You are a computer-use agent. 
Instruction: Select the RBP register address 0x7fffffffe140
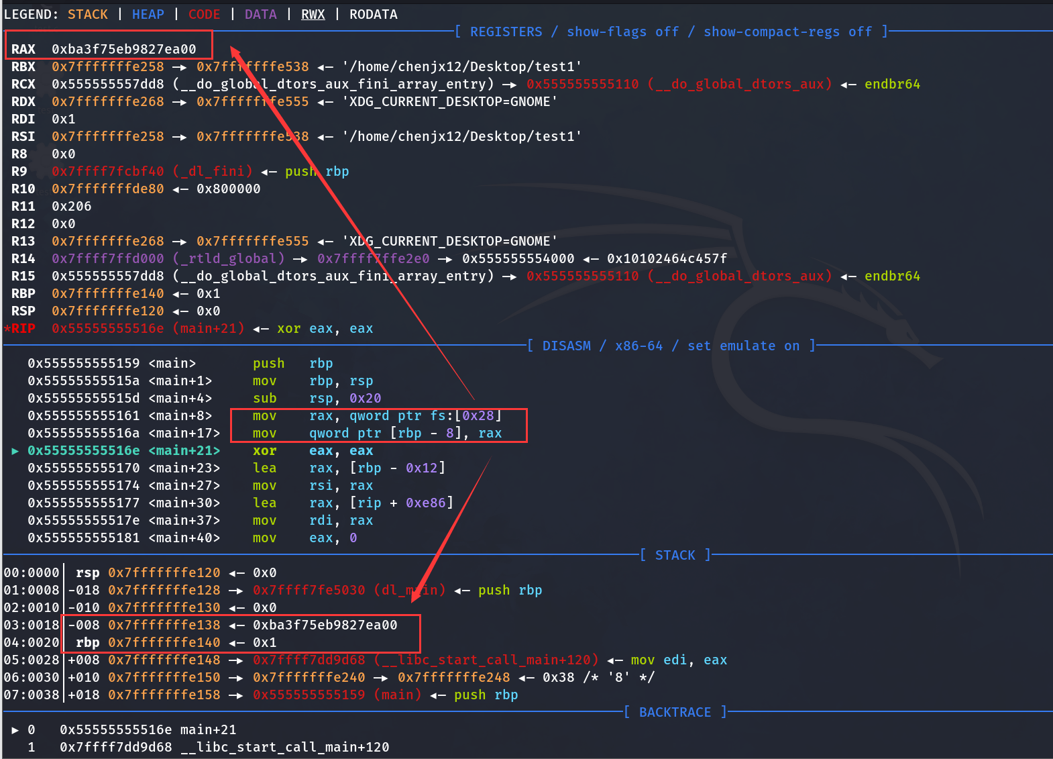click(x=108, y=293)
